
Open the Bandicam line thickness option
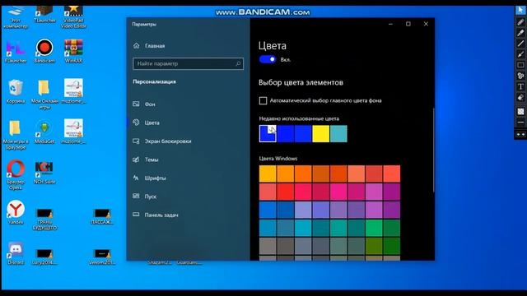520,123
